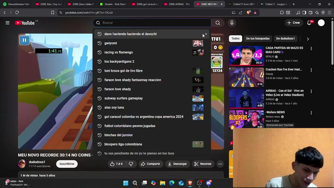The width and height of the screenshot is (334, 188).
Task: Open Brave Rewards triangle icon
Action: 255,13
